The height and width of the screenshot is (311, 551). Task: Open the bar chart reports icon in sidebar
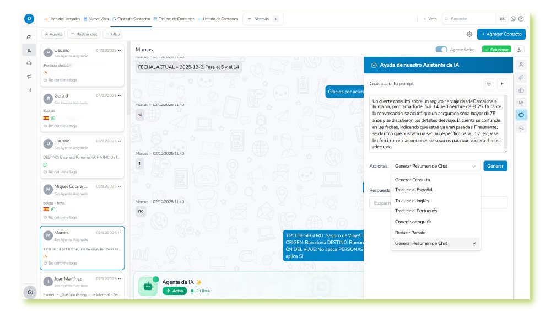click(x=29, y=90)
